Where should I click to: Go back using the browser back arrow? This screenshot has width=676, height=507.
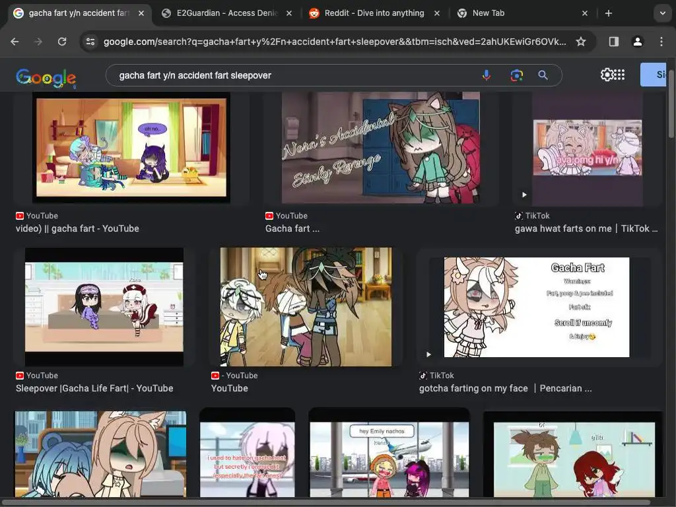(15, 42)
